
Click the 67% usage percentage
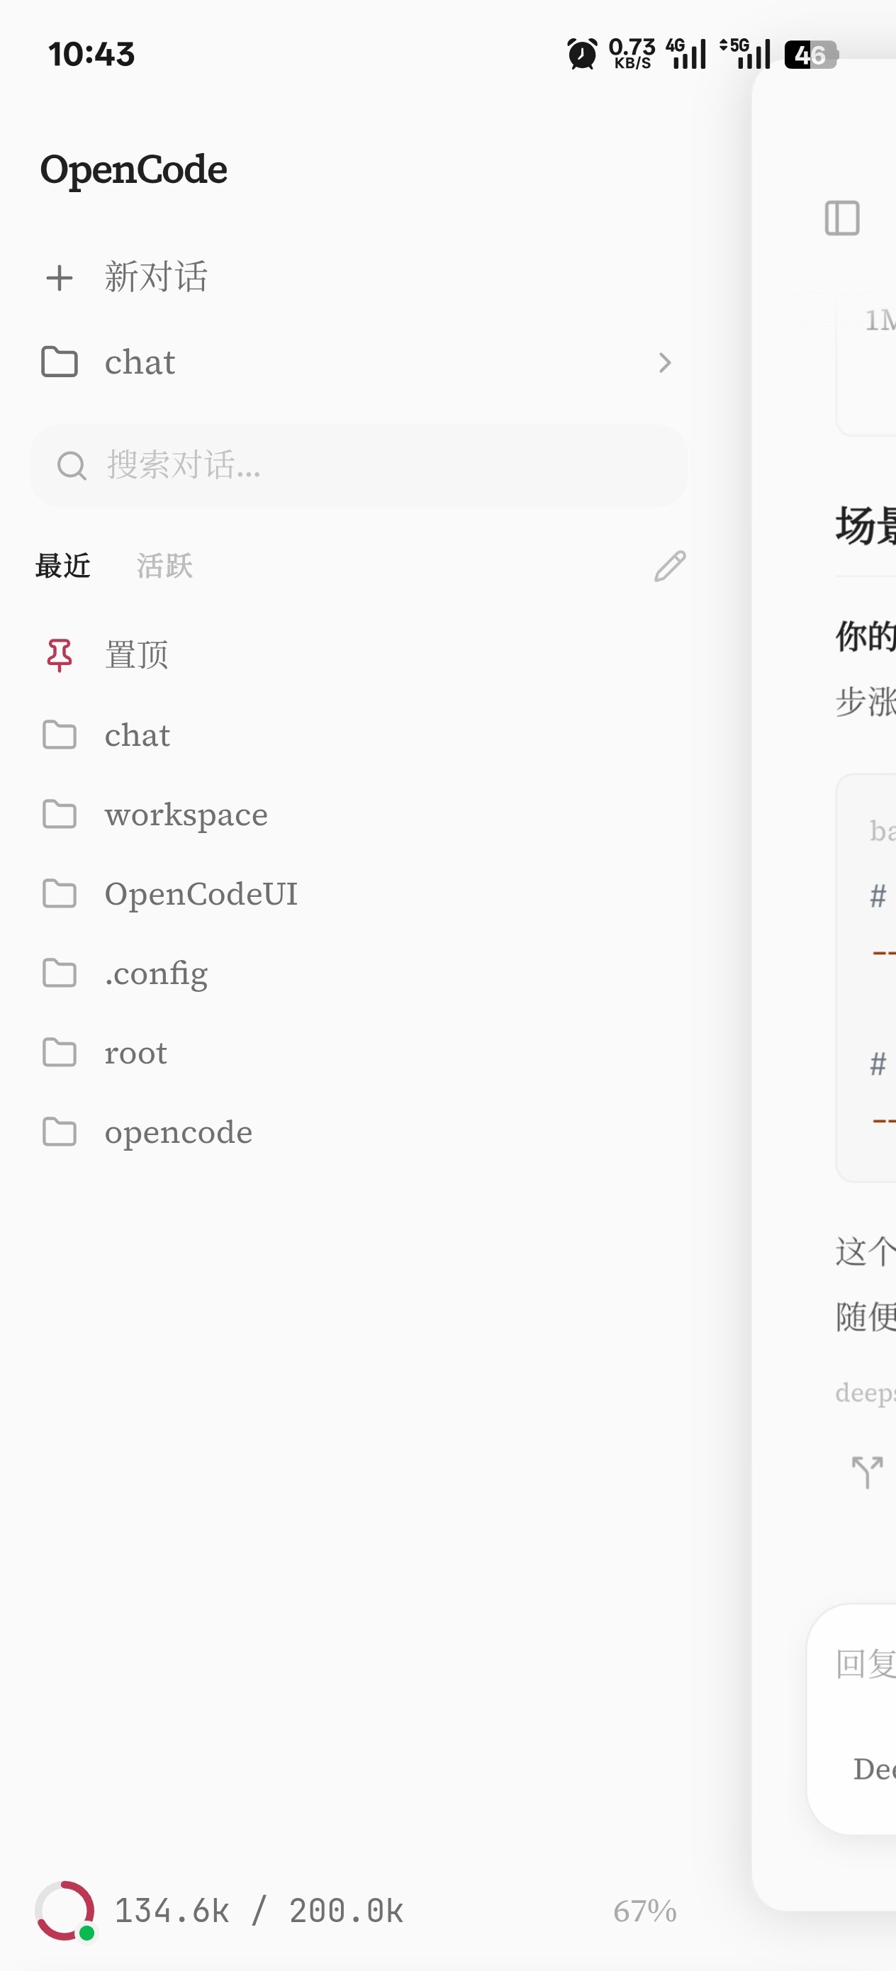click(x=644, y=1911)
